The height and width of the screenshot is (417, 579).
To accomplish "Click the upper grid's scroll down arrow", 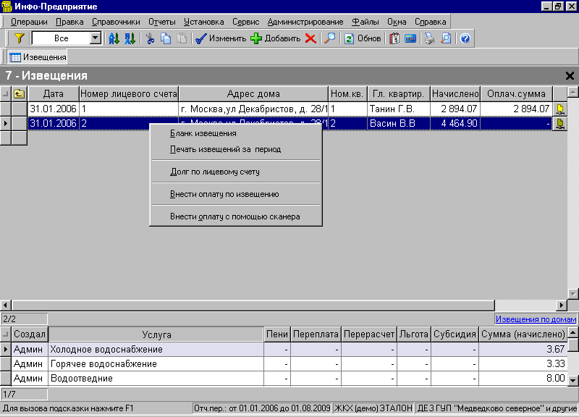I will pyautogui.click(x=572, y=294).
